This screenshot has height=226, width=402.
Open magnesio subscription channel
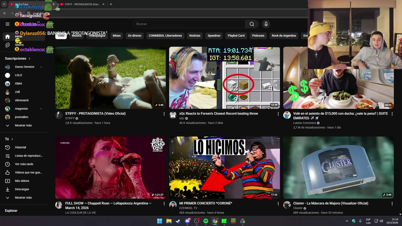tap(24, 109)
